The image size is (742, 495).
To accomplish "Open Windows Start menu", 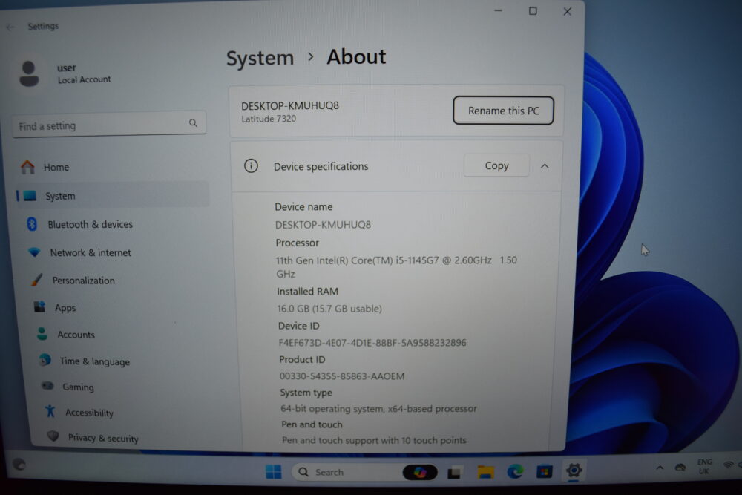I will [x=274, y=471].
